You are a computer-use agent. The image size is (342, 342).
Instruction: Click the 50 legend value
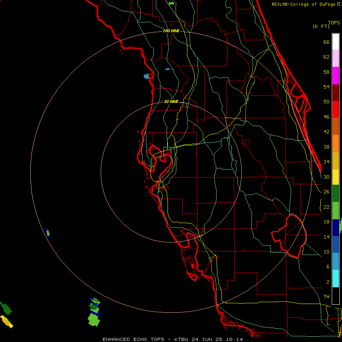coord(326,102)
